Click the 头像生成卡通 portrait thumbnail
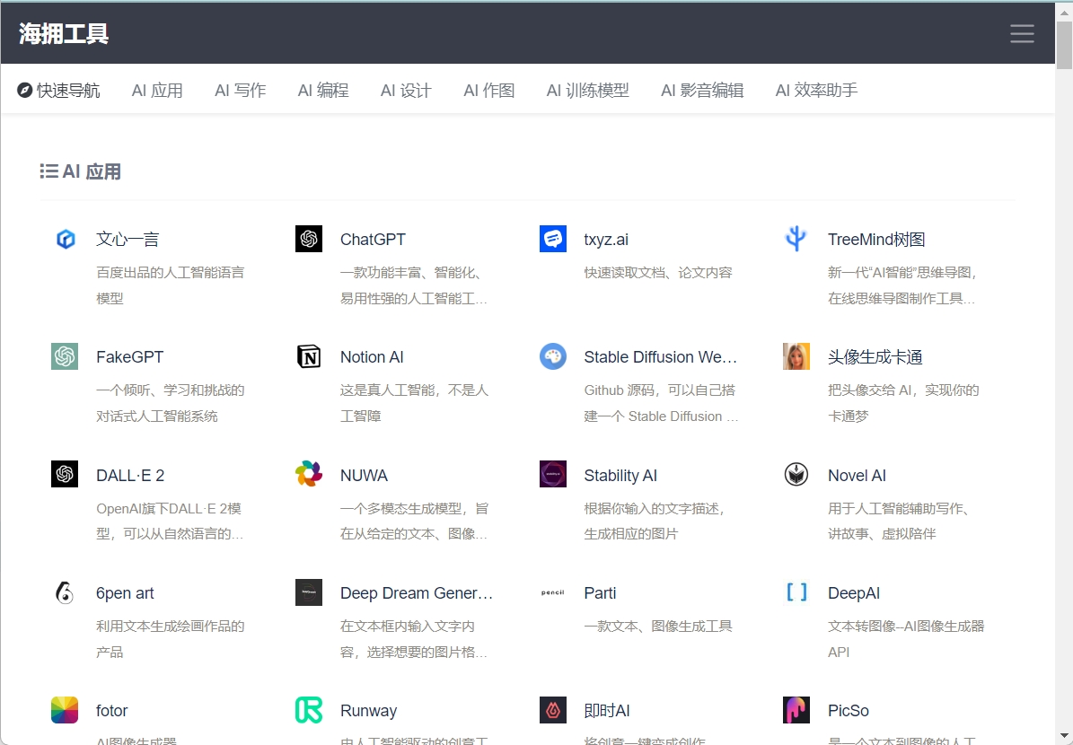1073x745 pixels. pos(796,356)
